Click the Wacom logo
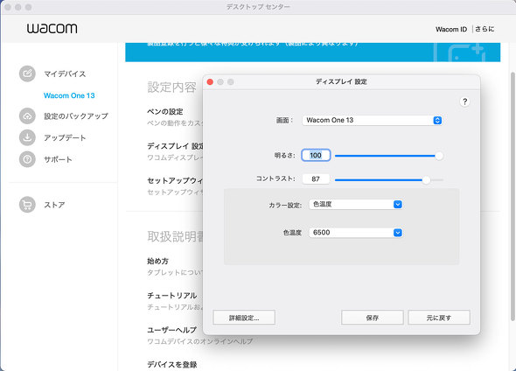Viewport: 516px width, 371px height. click(52, 29)
